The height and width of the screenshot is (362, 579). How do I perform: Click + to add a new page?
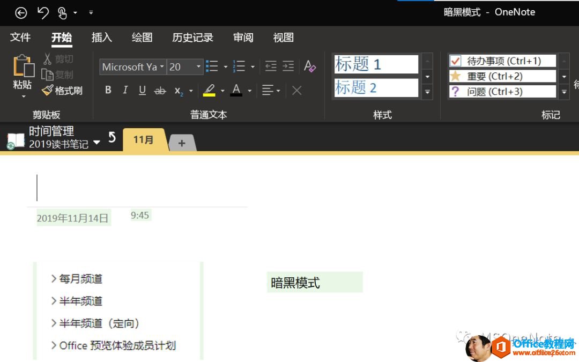point(181,143)
